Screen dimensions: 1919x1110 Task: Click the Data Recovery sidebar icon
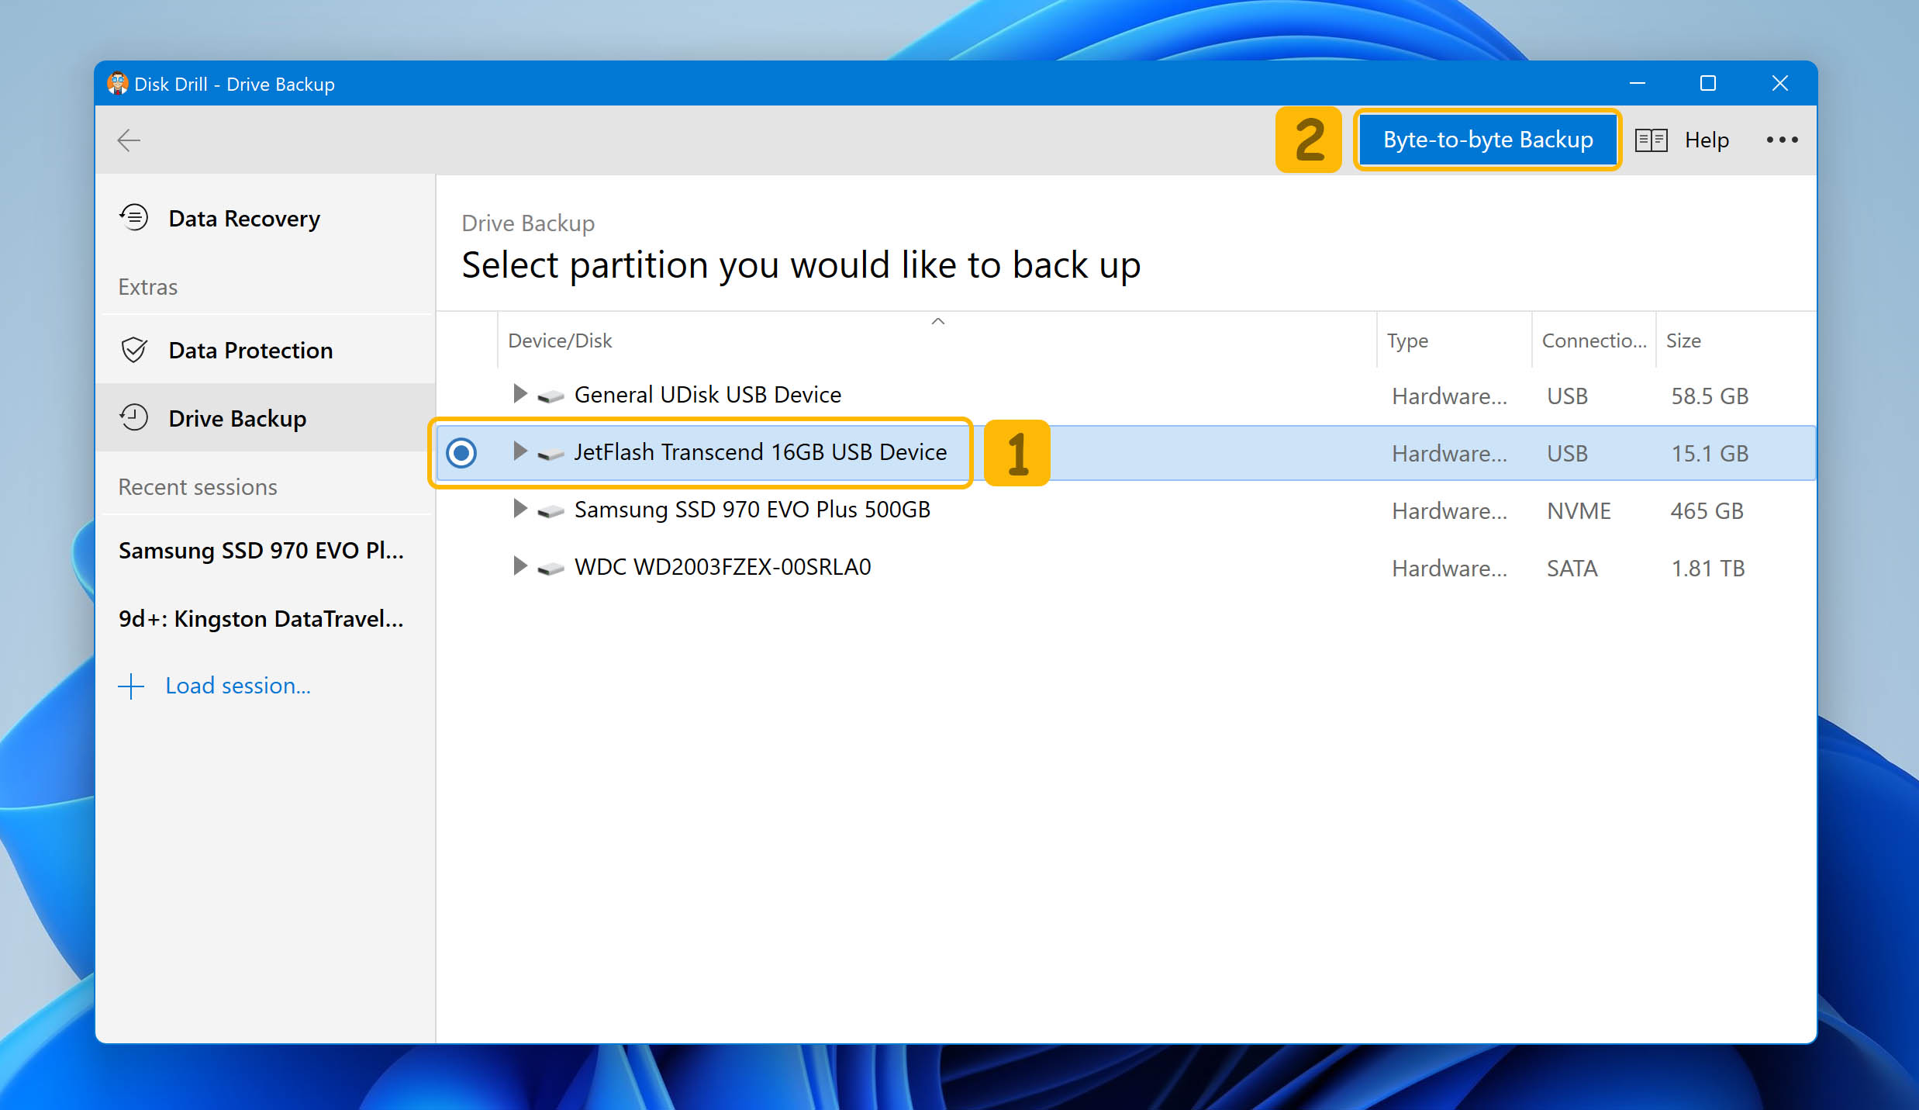coord(134,218)
